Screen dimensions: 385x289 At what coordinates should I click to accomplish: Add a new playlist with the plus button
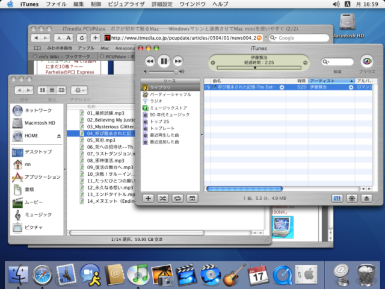point(148,199)
